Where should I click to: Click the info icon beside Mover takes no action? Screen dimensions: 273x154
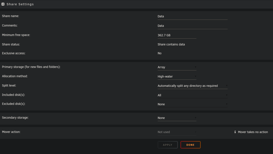point(235,132)
